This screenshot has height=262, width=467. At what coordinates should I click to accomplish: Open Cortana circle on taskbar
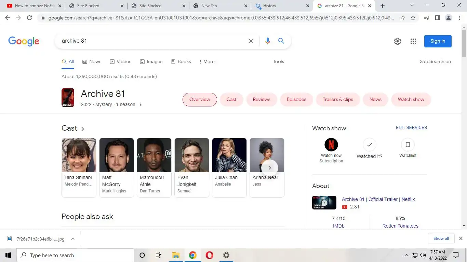coord(142,255)
